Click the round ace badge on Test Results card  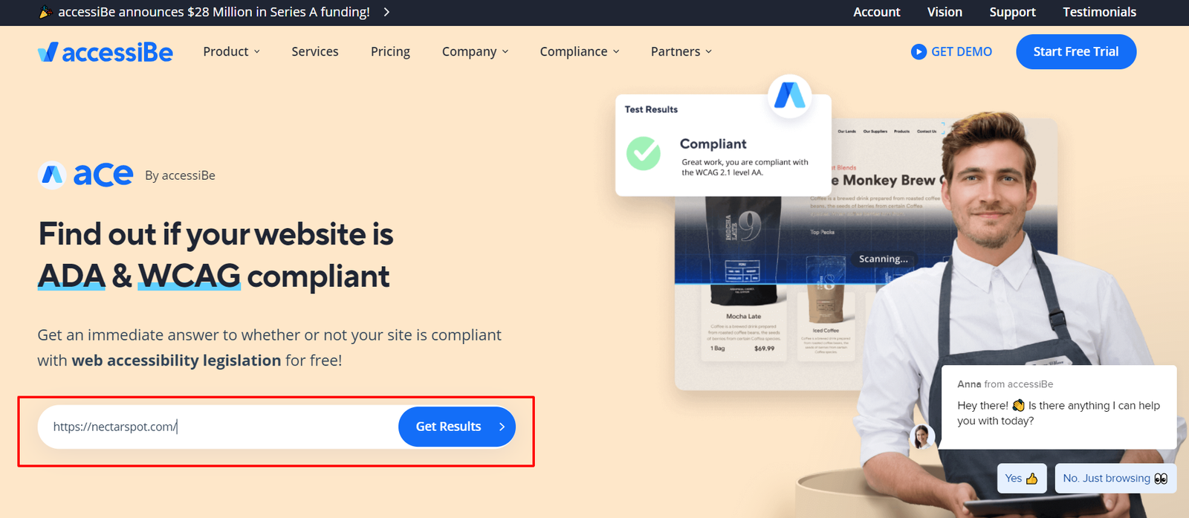coord(789,96)
